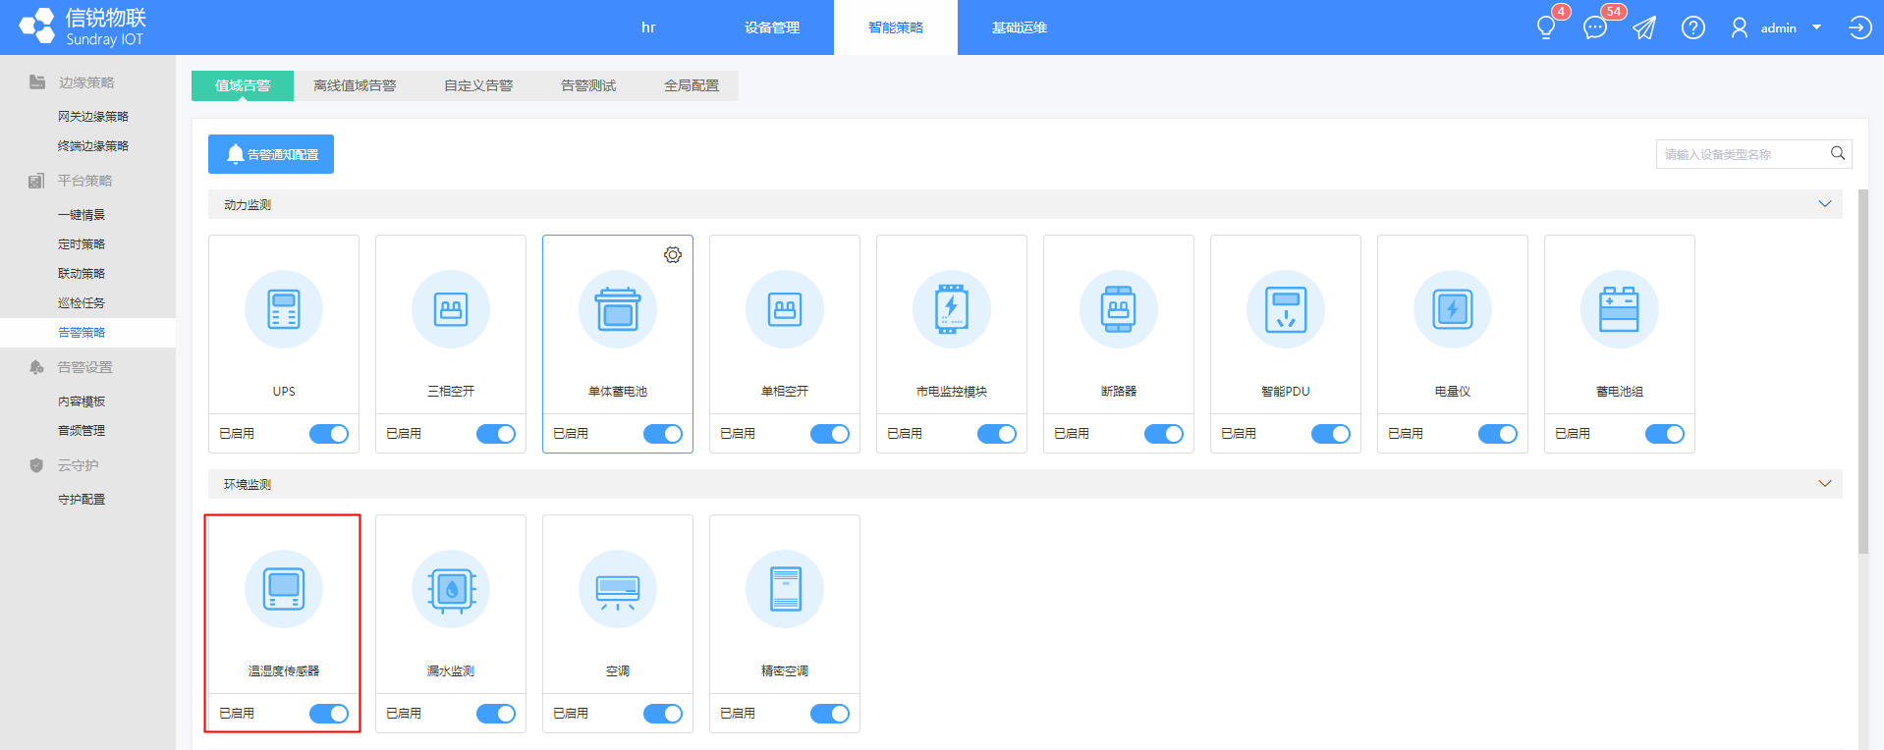The width and height of the screenshot is (1884, 750).
Task: Open 网关边缘策略 in sidebar
Action: (93, 117)
